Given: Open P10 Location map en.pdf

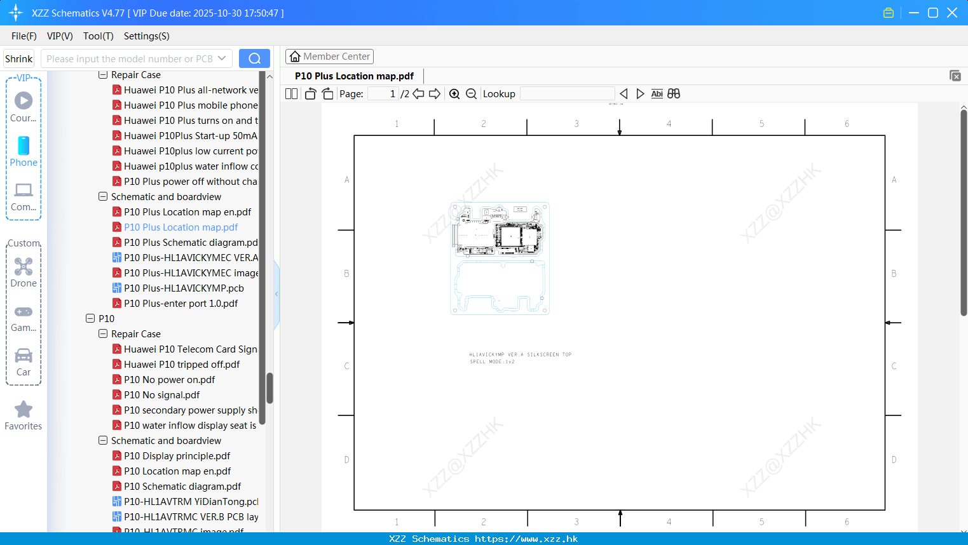Looking at the screenshot, I should (171, 471).
